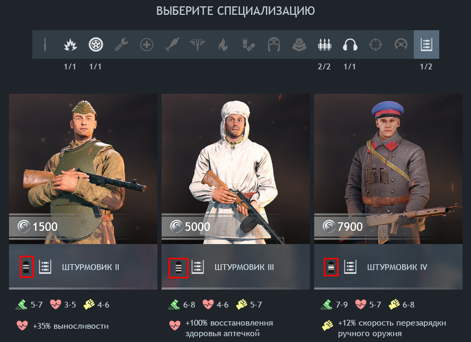Viewport: 471px width, 342px height.
Task: Select the medic plus-circle class icon
Action: coord(147,45)
